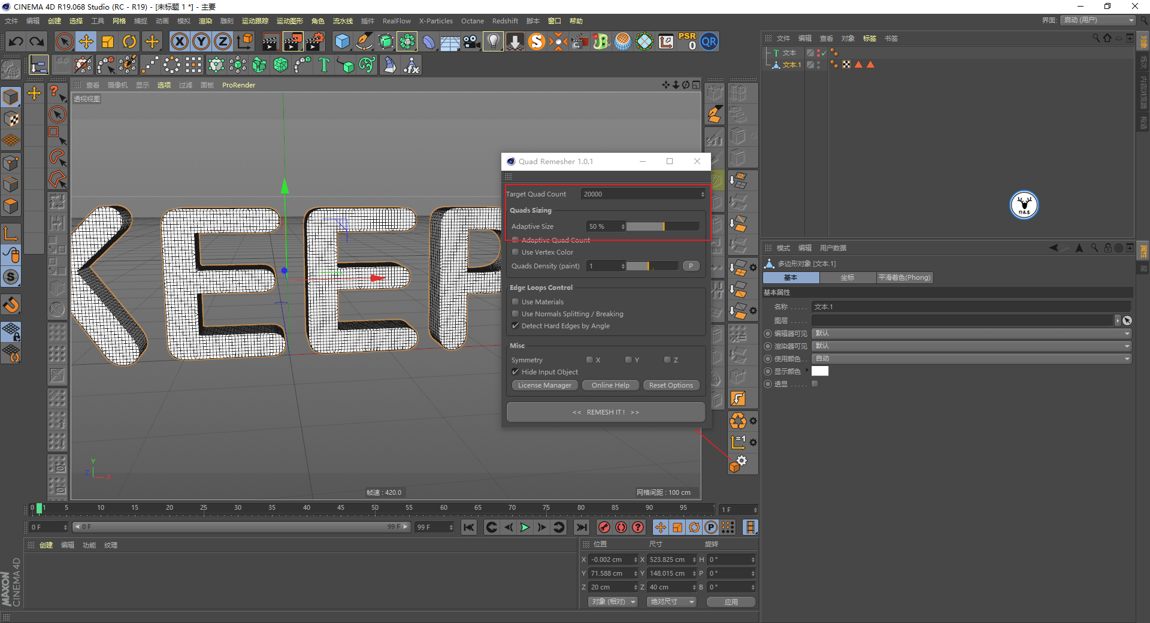Enable Symmetry Y checkbox
This screenshot has height=623, width=1150.
628,360
